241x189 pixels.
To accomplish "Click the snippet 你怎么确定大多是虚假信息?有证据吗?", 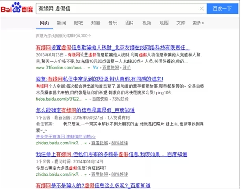I will (x=71, y=168).
